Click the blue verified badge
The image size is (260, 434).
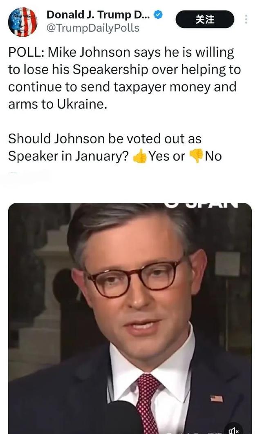tap(158, 15)
